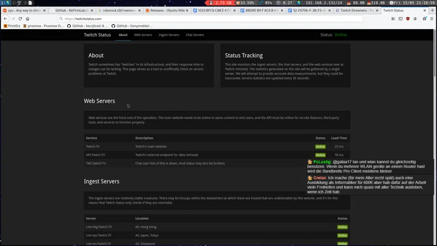
Task: Toggle the sidebar view icon in toolbar
Action: (x=401, y=19)
